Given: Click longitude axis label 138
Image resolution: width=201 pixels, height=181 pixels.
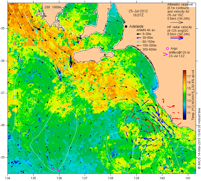Looking at the screenshot, I should pyautogui.click(x=111, y=178).
